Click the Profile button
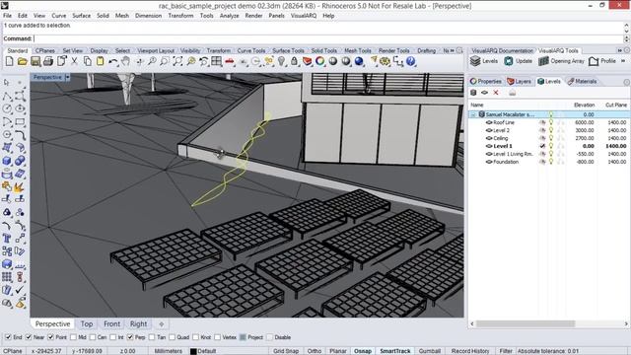The image size is (631, 355). (x=602, y=61)
